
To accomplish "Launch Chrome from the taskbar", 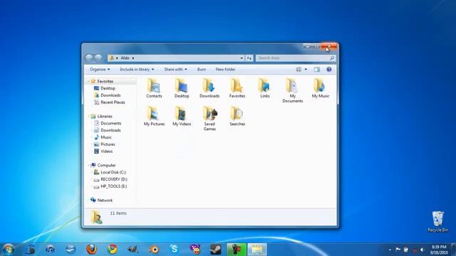I will (112, 250).
